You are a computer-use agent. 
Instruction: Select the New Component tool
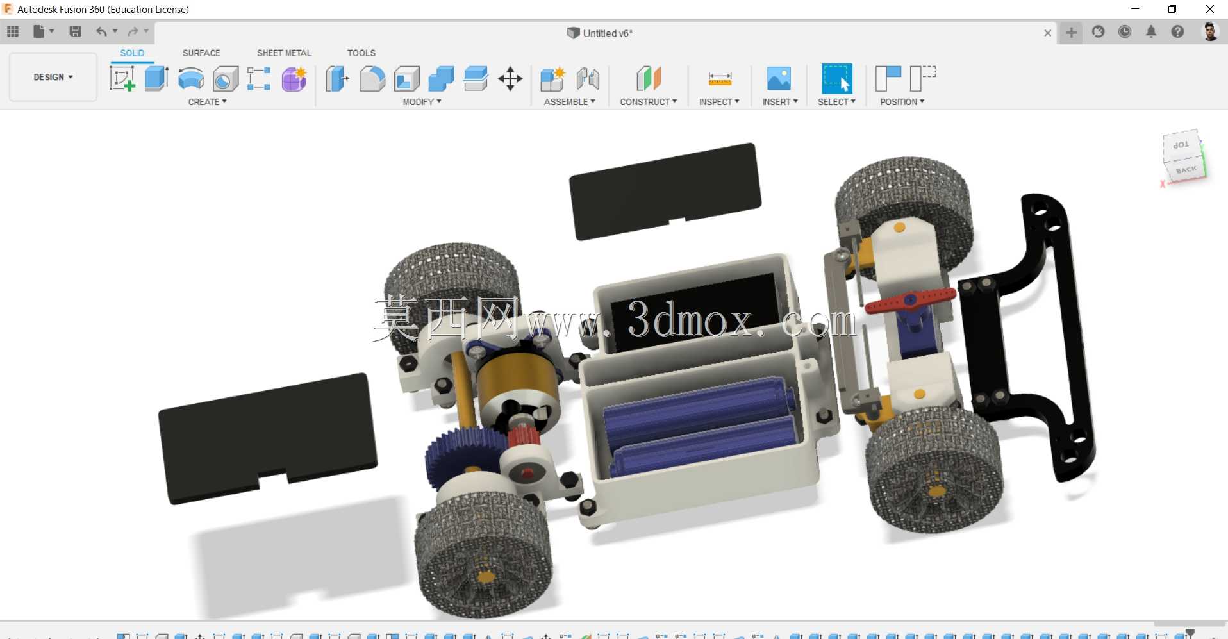[552, 79]
